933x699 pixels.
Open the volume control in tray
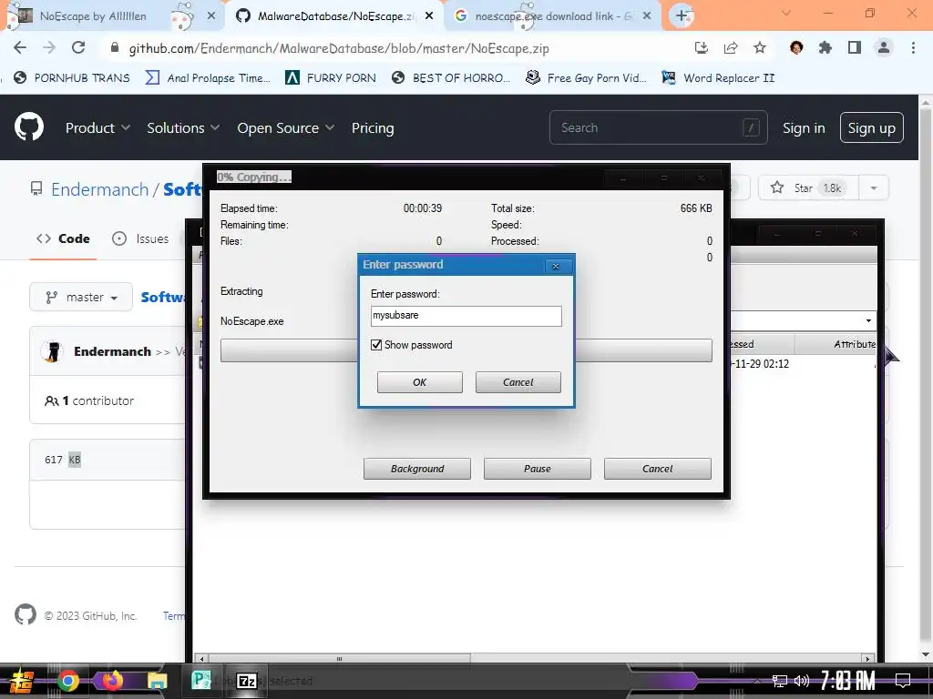[802, 681]
